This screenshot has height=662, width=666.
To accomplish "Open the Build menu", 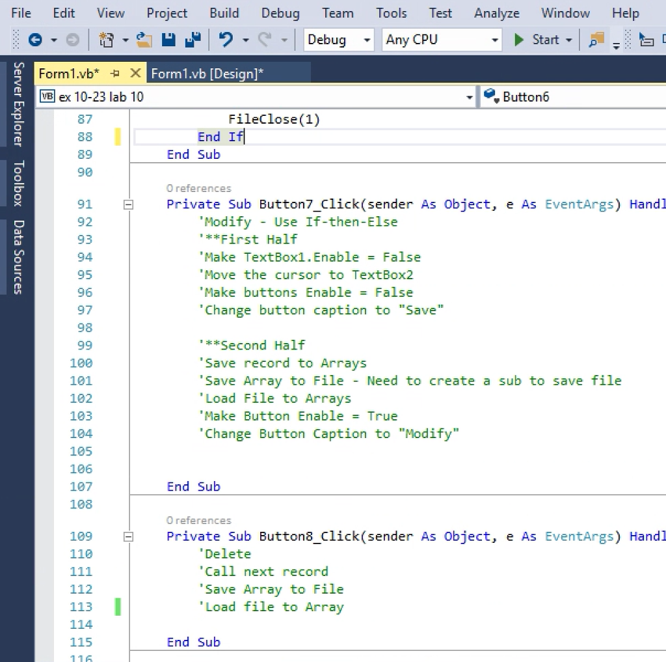I will pyautogui.click(x=224, y=13).
